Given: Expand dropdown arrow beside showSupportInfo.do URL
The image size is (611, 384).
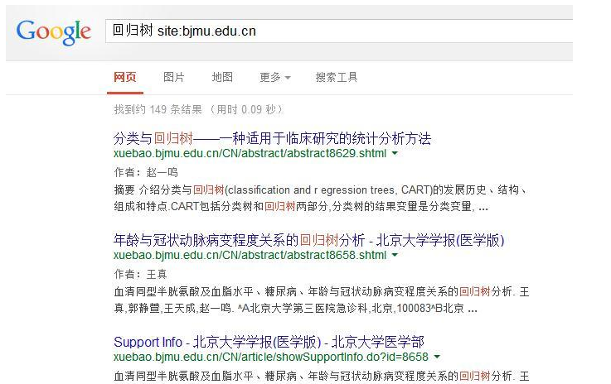Looking at the screenshot, I should [x=437, y=357].
